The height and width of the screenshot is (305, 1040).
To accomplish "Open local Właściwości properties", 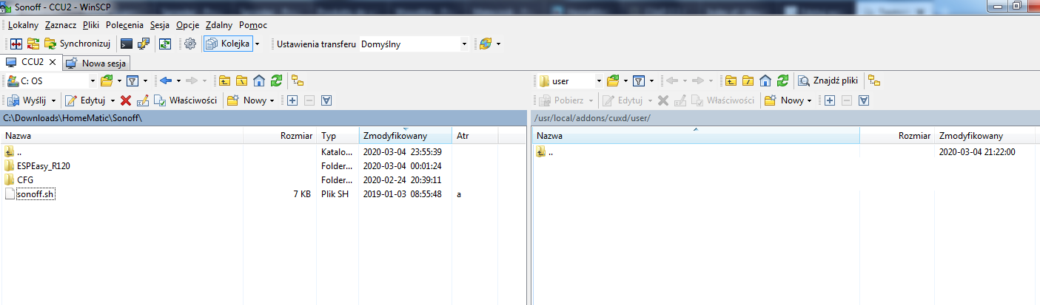I will click(186, 100).
